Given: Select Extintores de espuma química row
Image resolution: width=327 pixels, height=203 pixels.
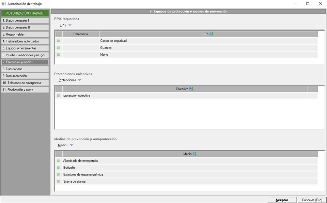Looking at the screenshot, I should click(186, 174).
